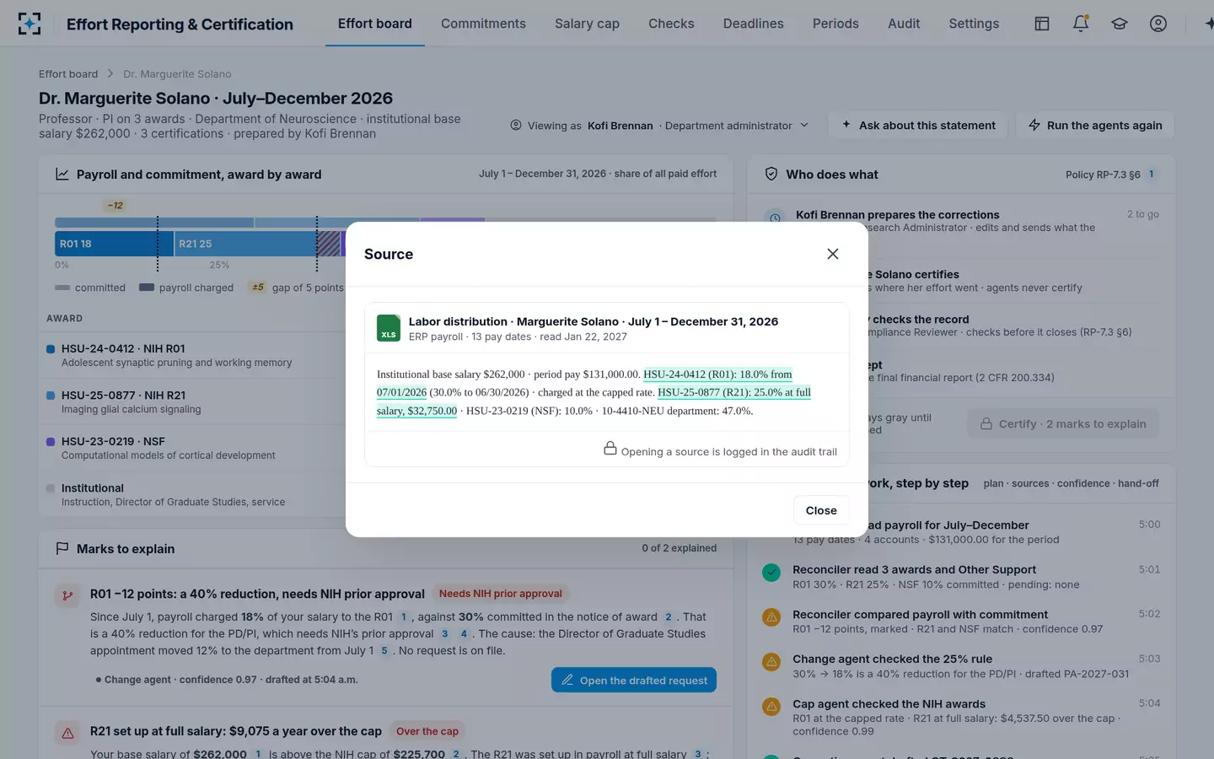Open the Audit tab
This screenshot has height=759, width=1214.
(904, 24)
